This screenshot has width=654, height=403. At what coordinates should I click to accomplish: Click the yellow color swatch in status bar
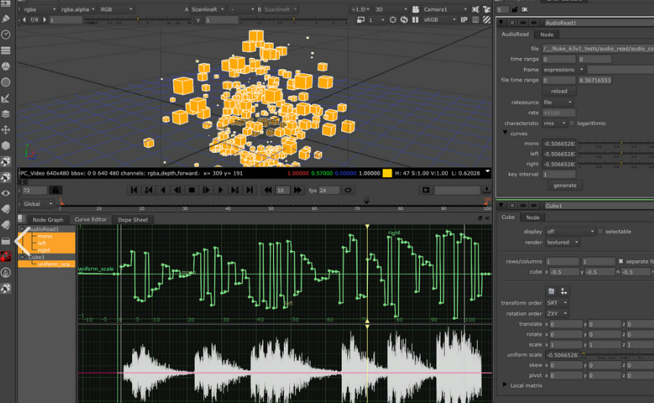387,173
